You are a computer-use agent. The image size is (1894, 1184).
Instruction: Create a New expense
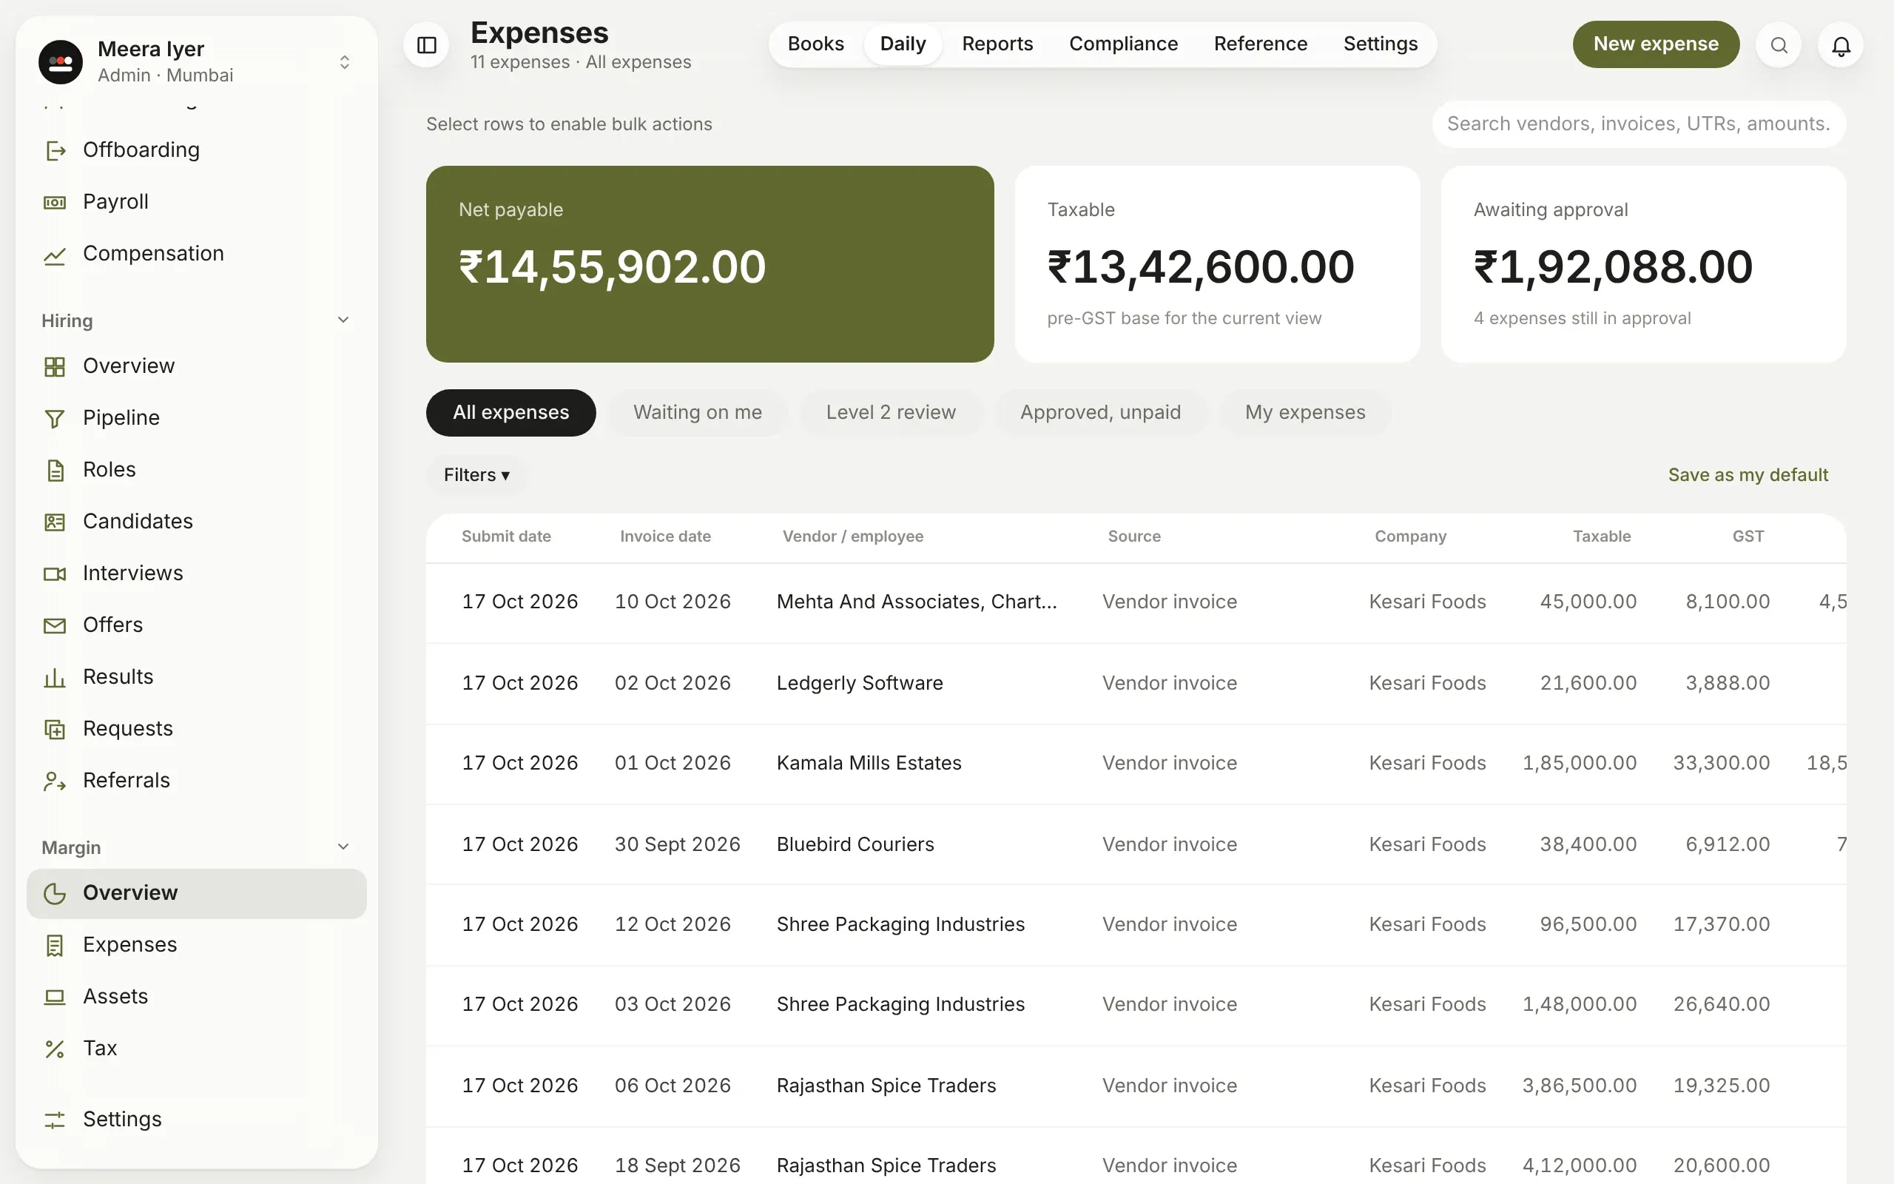coord(1656,44)
